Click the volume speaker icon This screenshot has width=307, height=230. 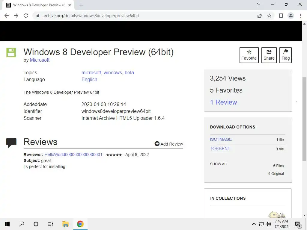tap(268, 224)
